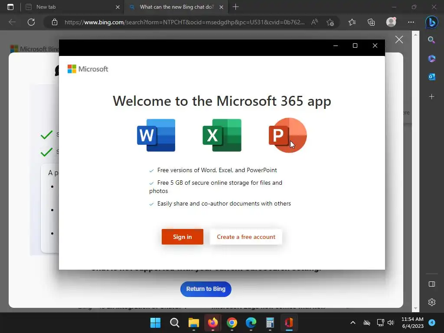Add a new sidebar app with plus
444x333 pixels.
tap(431, 97)
